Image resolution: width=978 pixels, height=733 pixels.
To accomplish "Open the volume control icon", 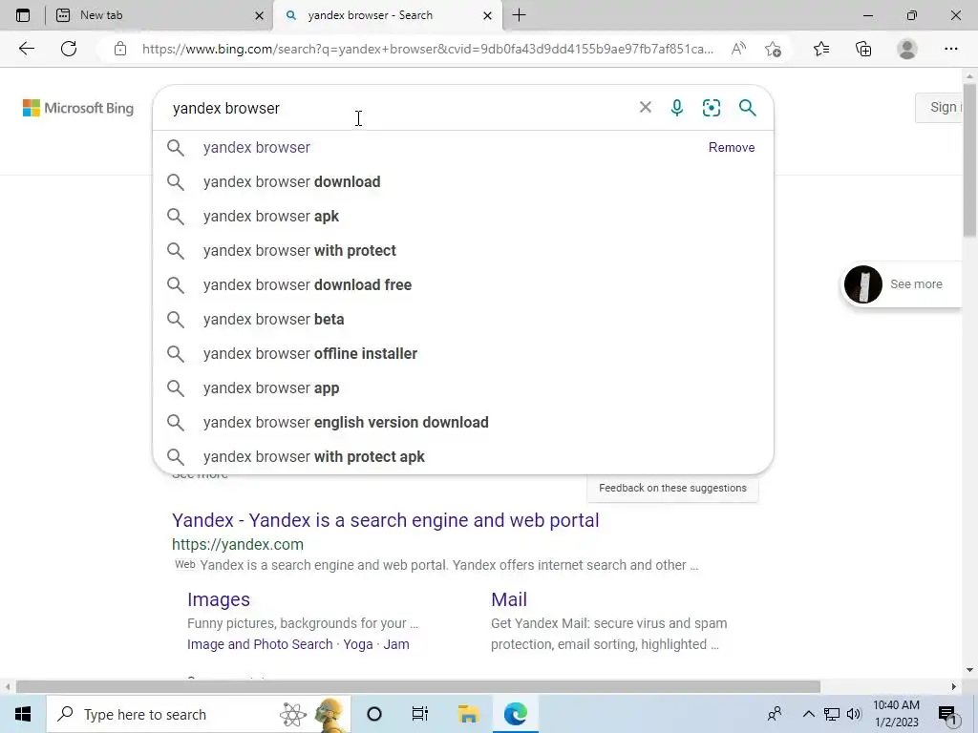I will coord(854,714).
